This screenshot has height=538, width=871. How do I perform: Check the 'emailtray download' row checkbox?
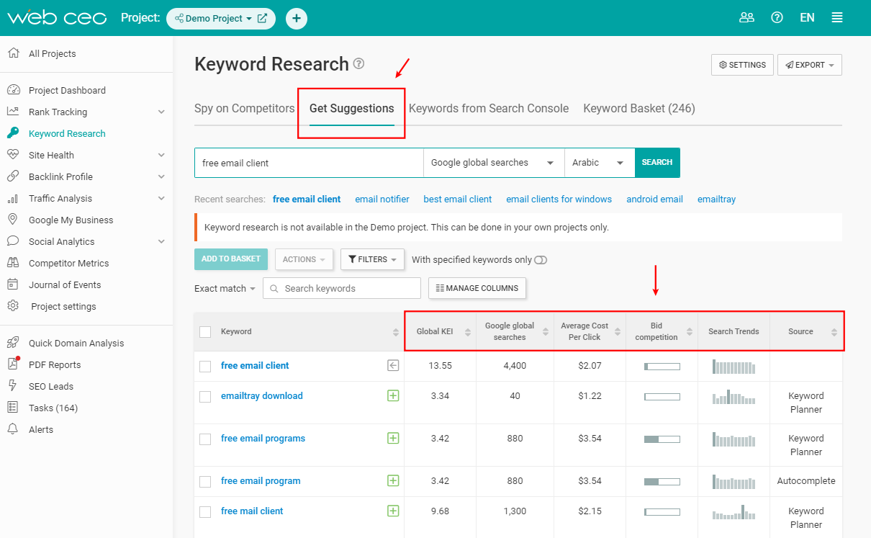205,397
